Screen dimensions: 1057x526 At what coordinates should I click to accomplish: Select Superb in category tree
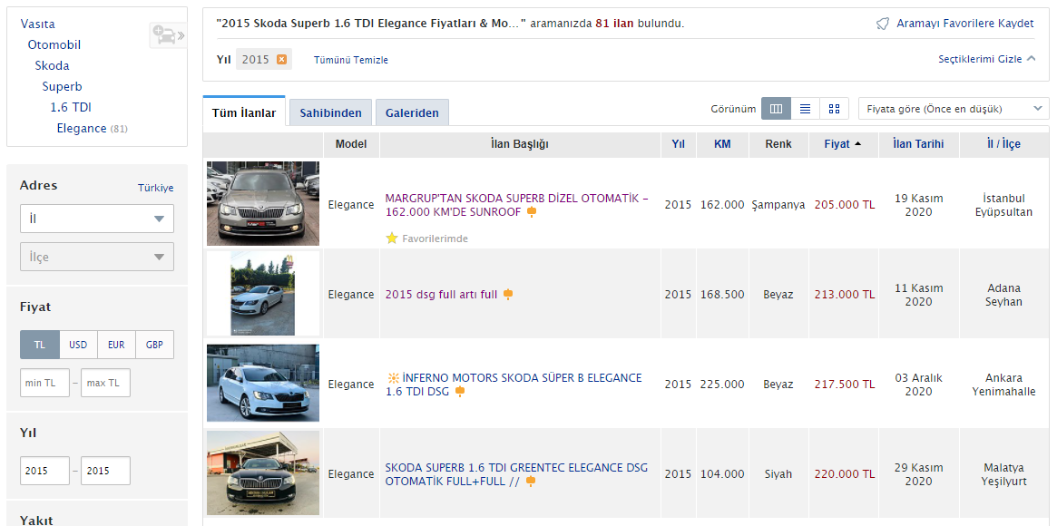[x=62, y=87]
